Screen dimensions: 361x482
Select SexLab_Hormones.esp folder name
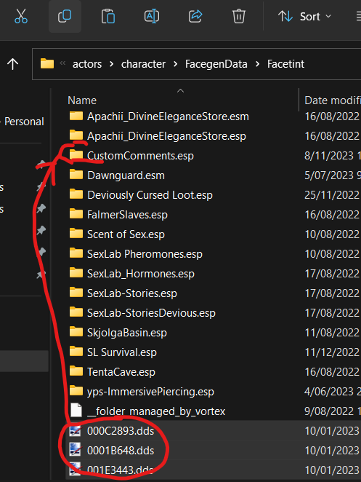click(x=141, y=274)
